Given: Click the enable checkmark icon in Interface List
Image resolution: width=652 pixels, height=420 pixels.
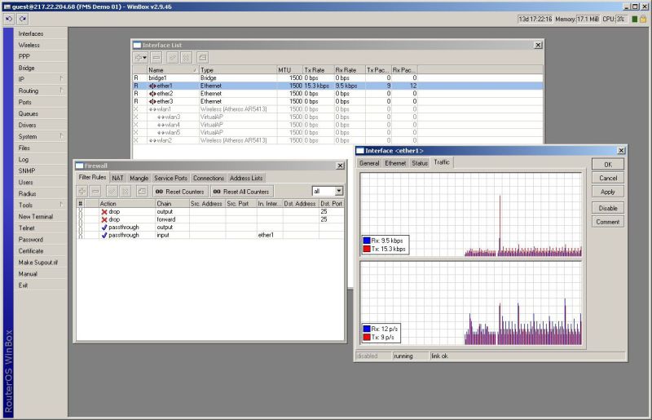Looking at the screenshot, I should 172,57.
